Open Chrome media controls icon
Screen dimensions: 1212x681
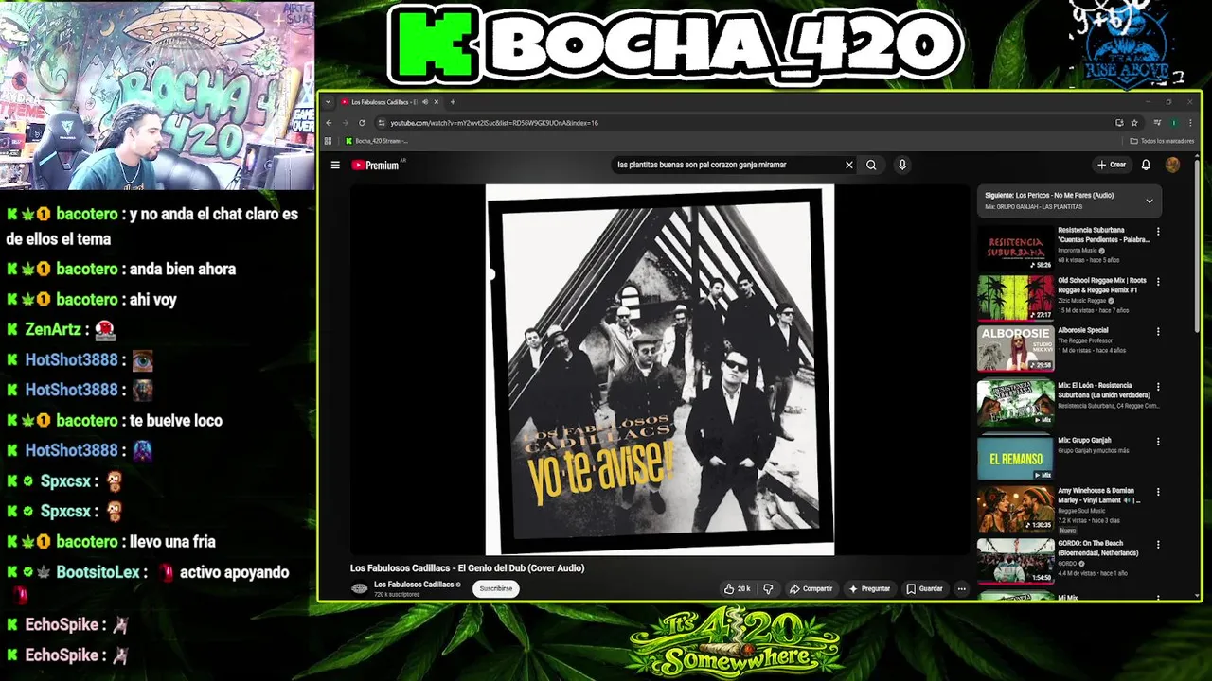point(1157,123)
